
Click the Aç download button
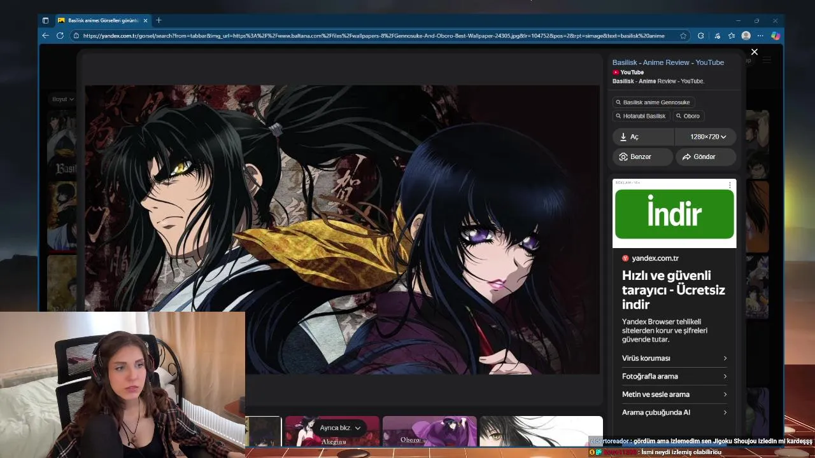(x=643, y=137)
